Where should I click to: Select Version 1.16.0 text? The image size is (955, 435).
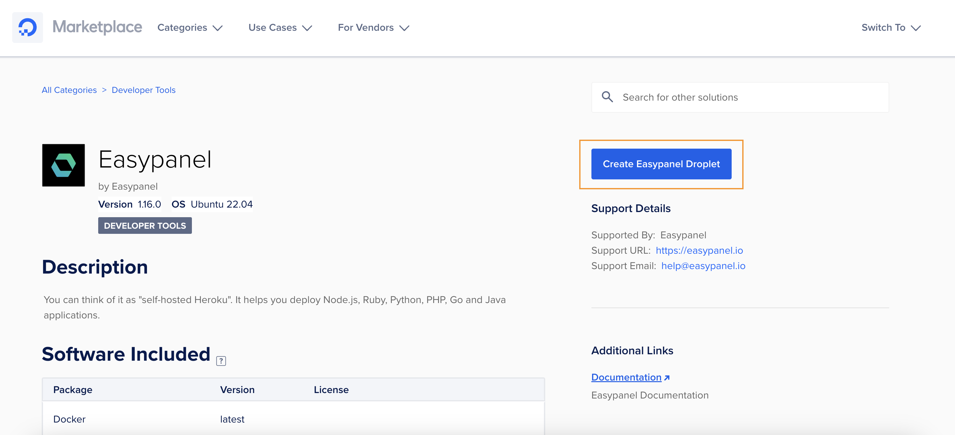129,204
